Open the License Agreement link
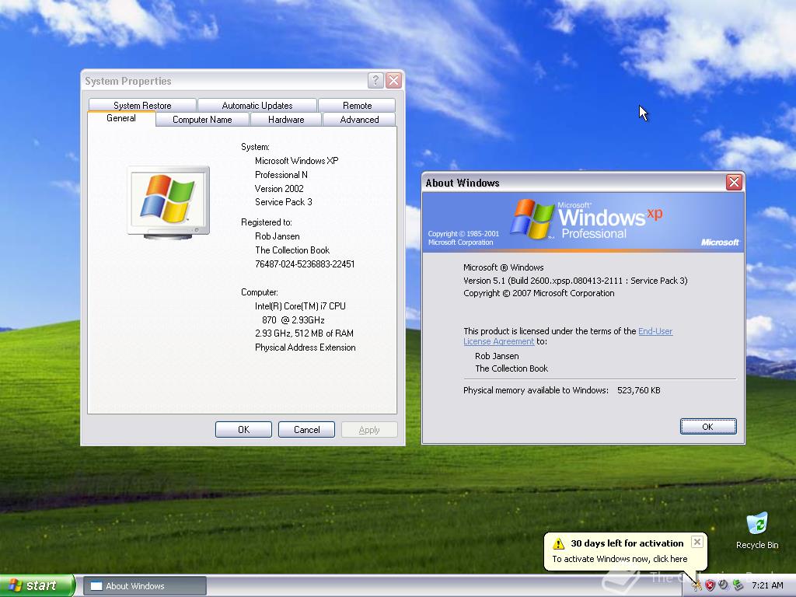The width and height of the screenshot is (796, 597). pos(498,342)
